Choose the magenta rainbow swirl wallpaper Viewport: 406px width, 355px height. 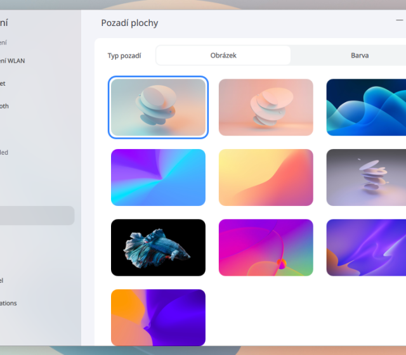coord(266,248)
